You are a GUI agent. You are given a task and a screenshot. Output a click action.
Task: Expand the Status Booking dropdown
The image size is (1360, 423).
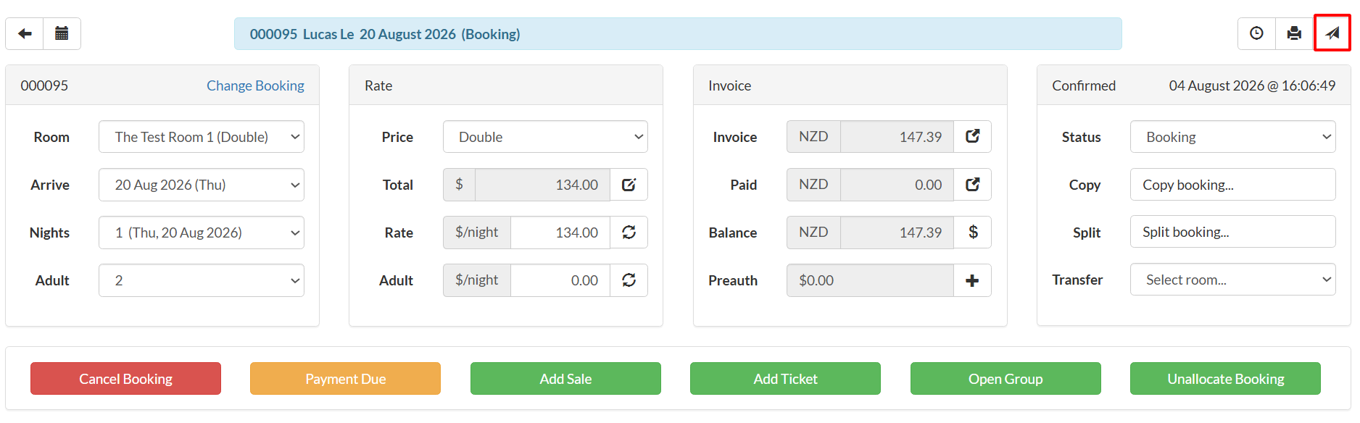tap(1232, 137)
